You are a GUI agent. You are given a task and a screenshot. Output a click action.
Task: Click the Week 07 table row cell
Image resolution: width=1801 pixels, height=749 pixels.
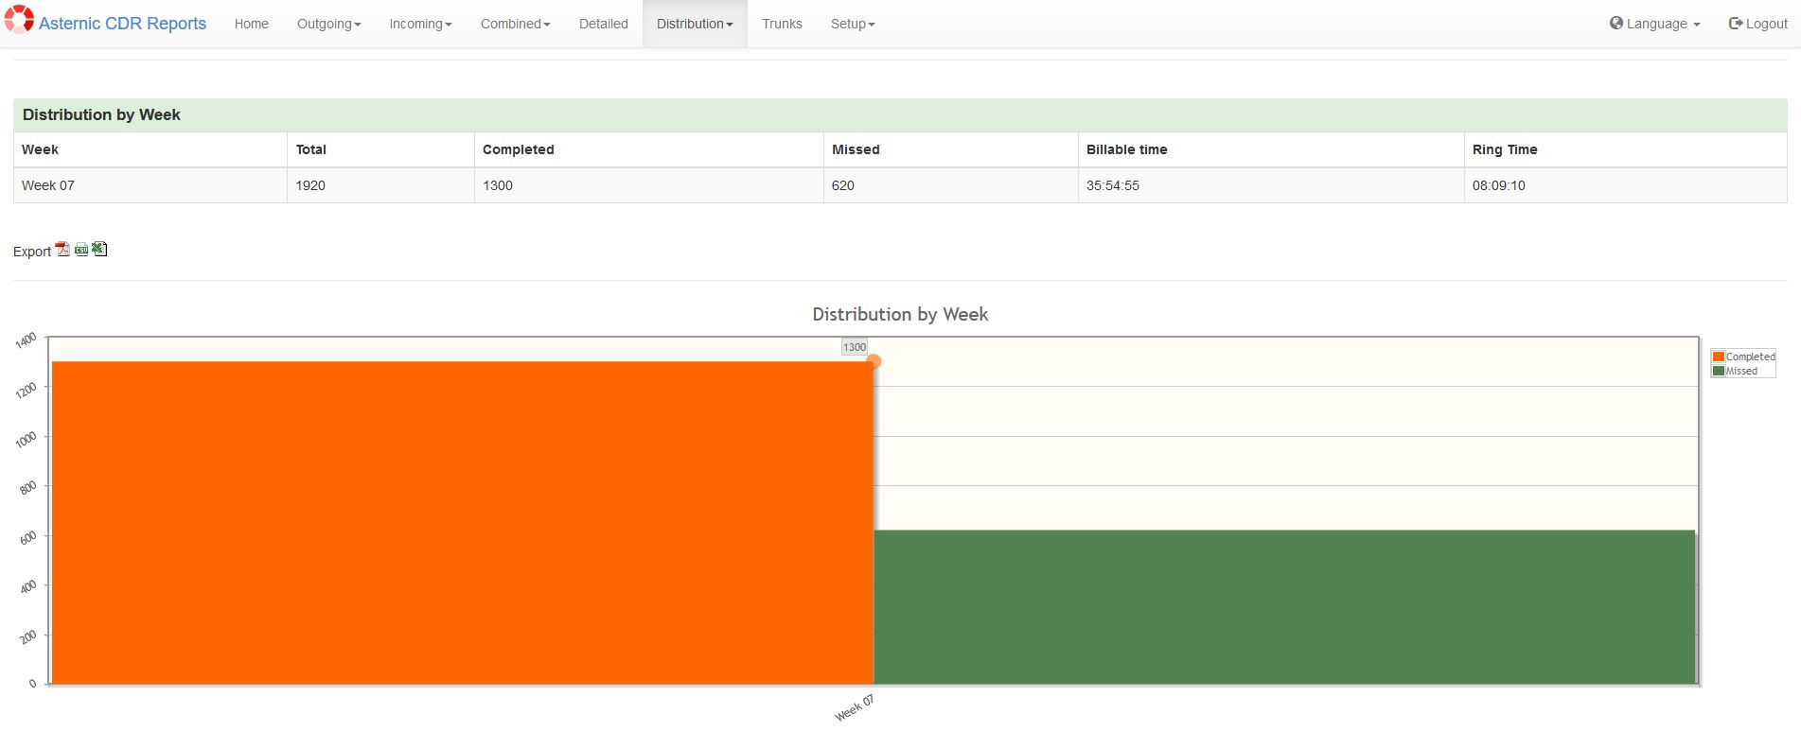click(x=48, y=185)
